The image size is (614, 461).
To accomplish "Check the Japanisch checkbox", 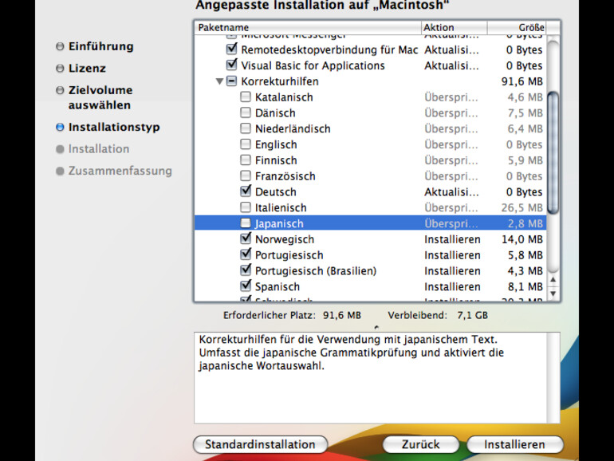I will coord(246,223).
